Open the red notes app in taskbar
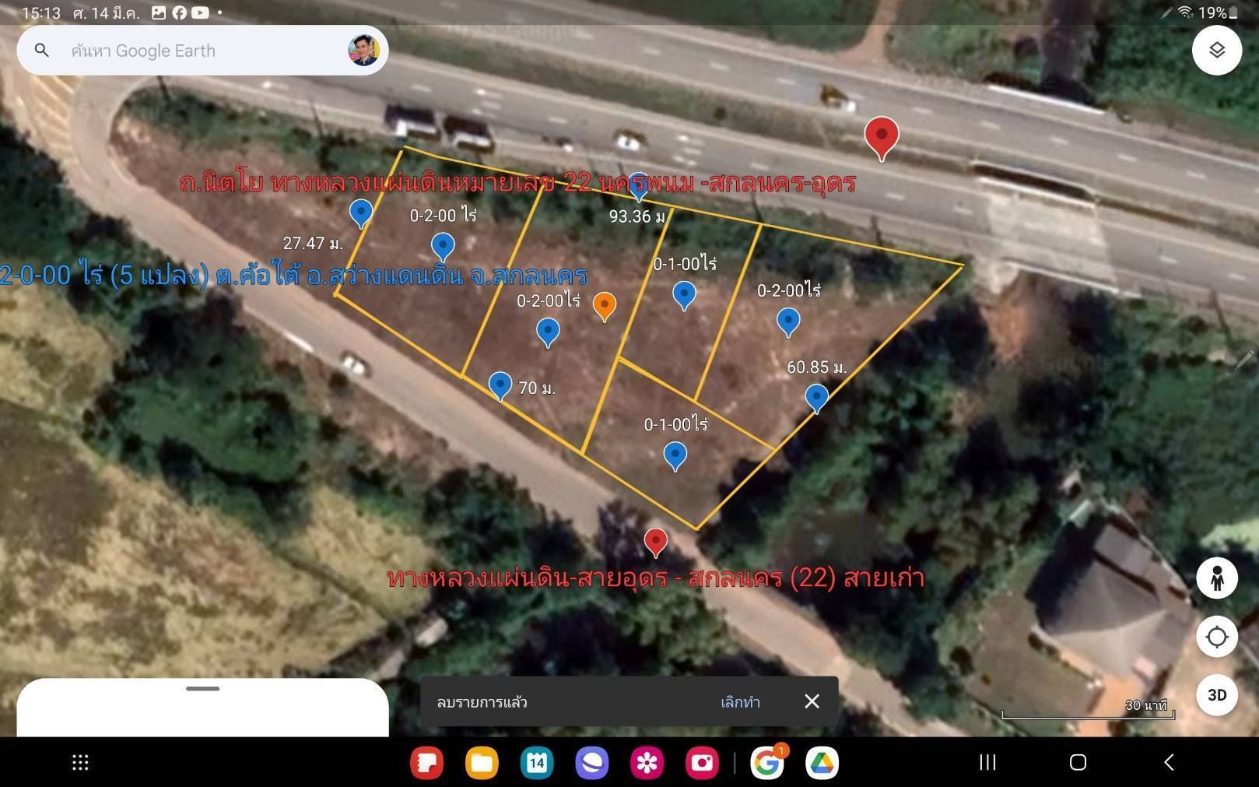1259x787 pixels. point(426,763)
